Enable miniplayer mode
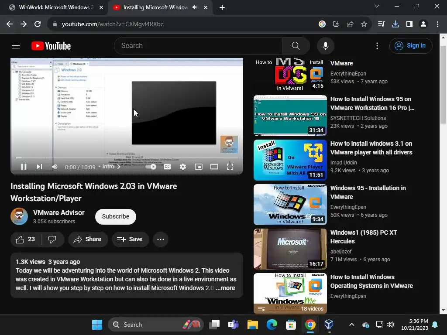This screenshot has height=335, width=447. pos(199,167)
